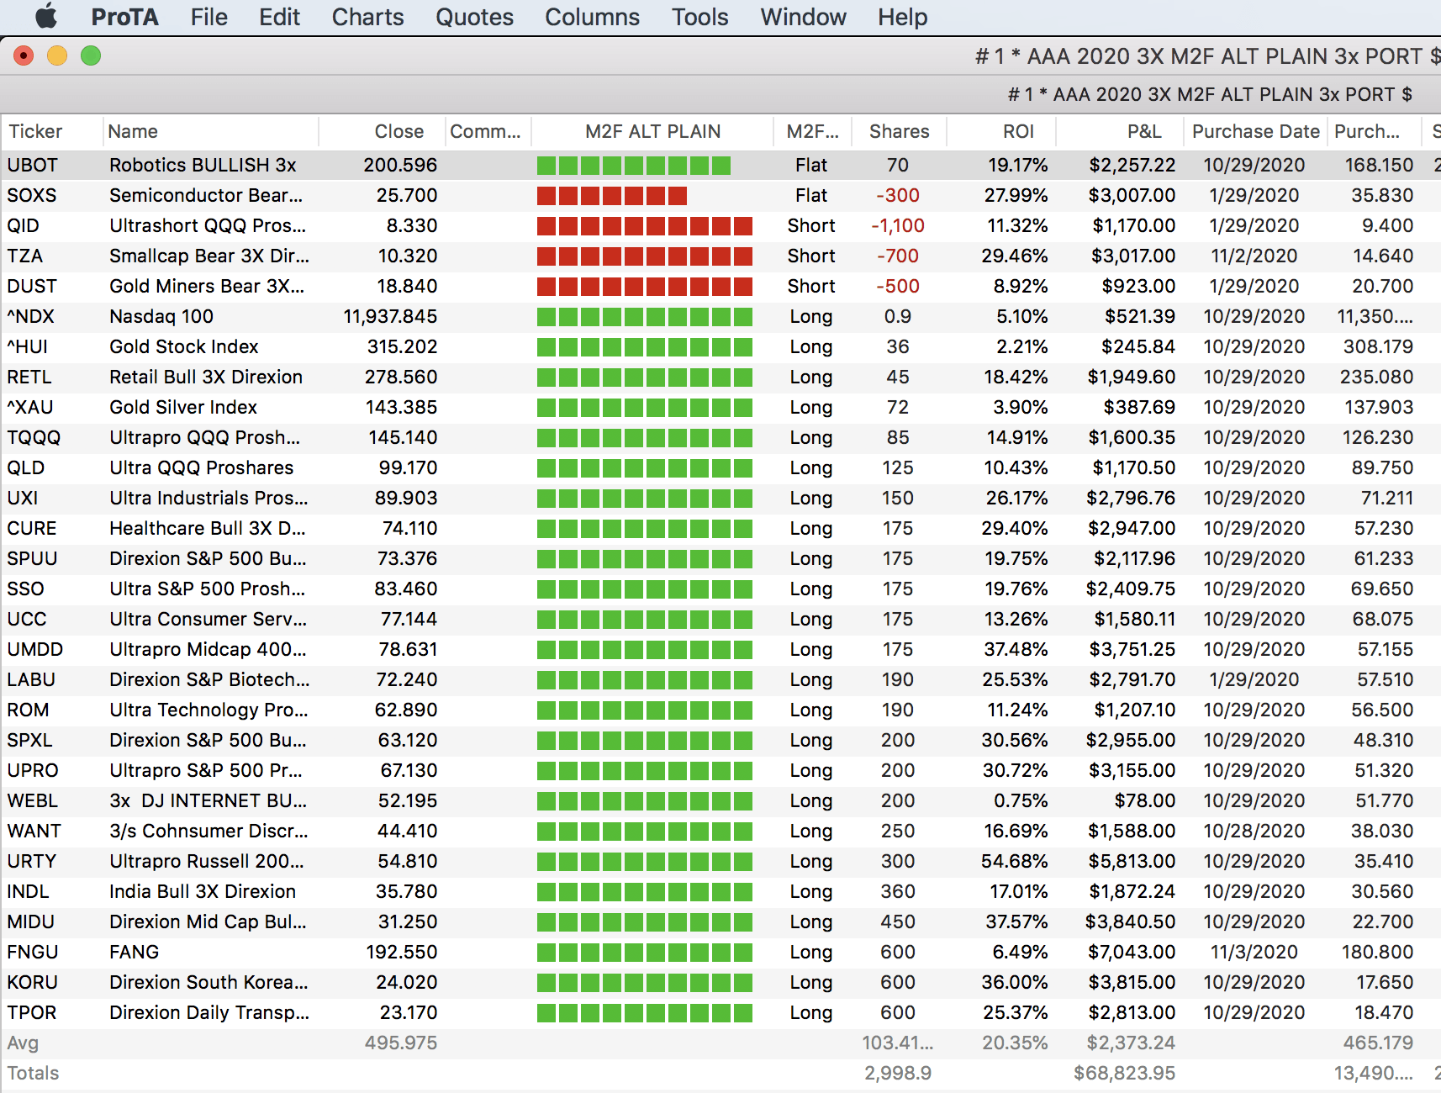Click the red M2F signal bar for QID

click(x=645, y=226)
